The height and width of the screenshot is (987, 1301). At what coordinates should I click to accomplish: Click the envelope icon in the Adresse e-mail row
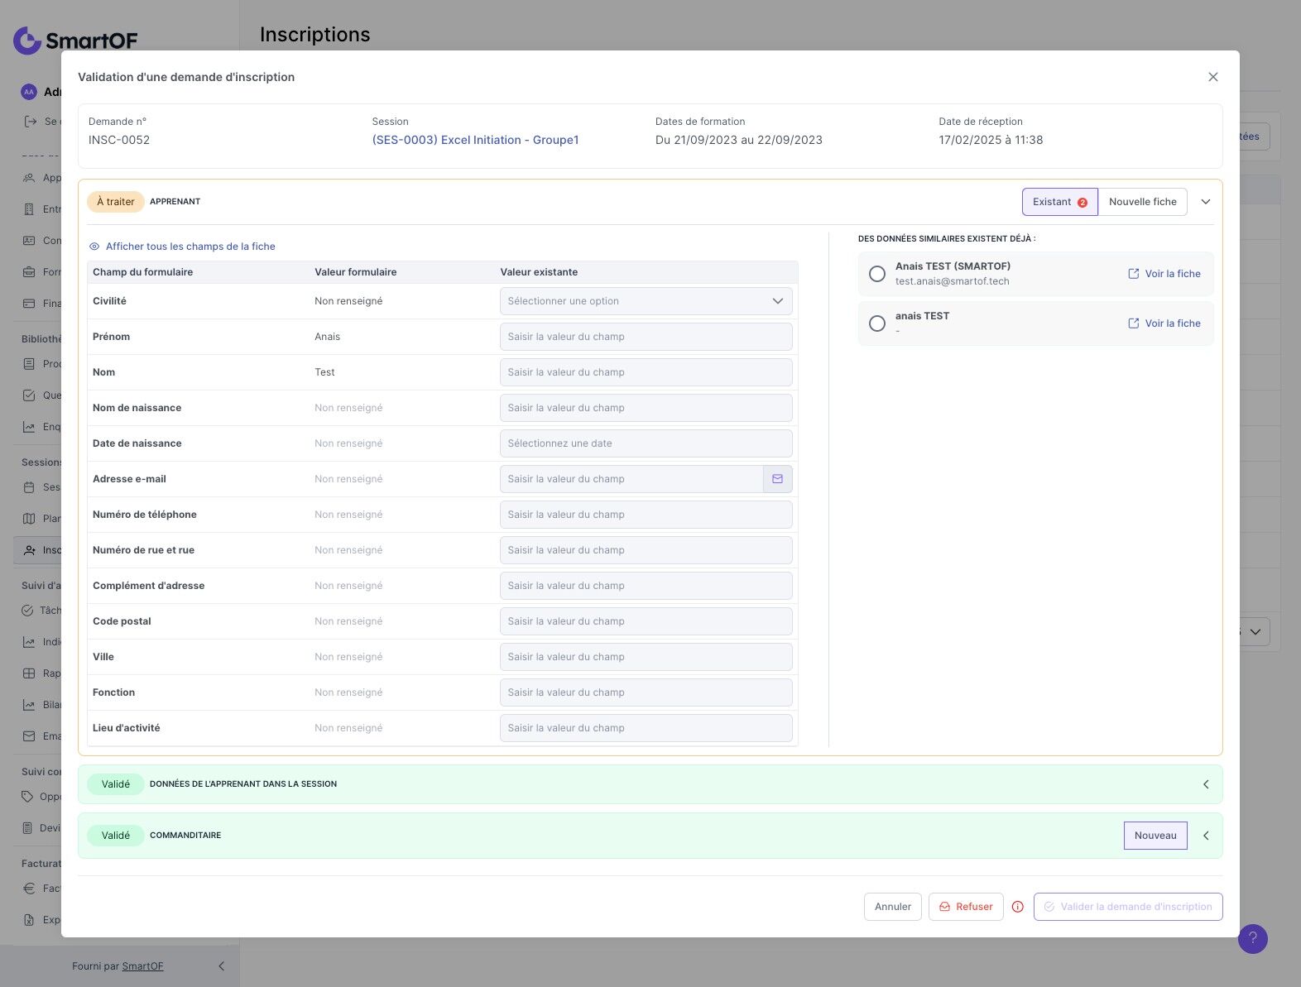(777, 479)
